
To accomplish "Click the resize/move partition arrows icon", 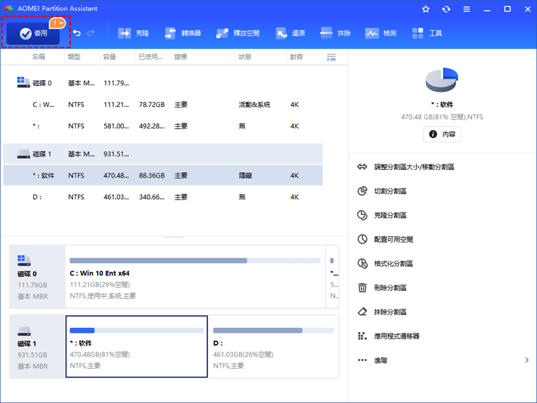I will [x=362, y=167].
